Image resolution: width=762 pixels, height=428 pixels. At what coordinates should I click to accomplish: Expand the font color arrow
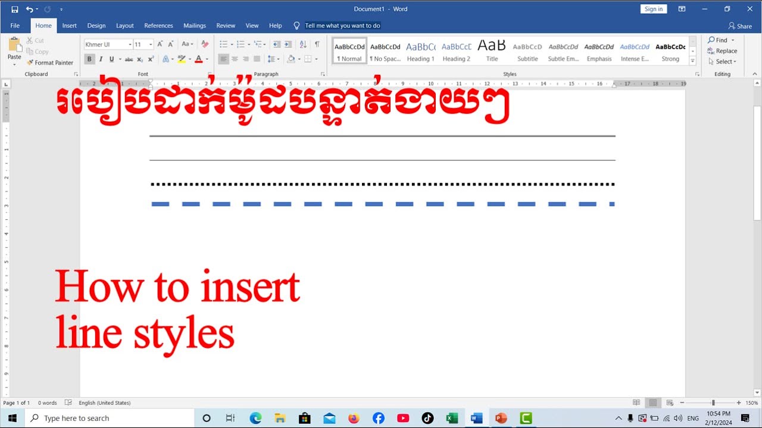coord(207,59)
